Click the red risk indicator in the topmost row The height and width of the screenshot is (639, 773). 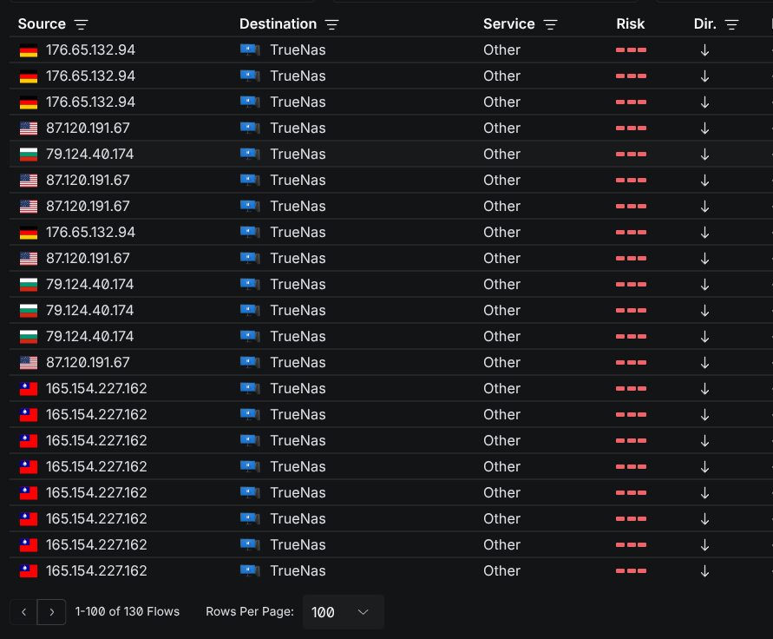(631, 49)
